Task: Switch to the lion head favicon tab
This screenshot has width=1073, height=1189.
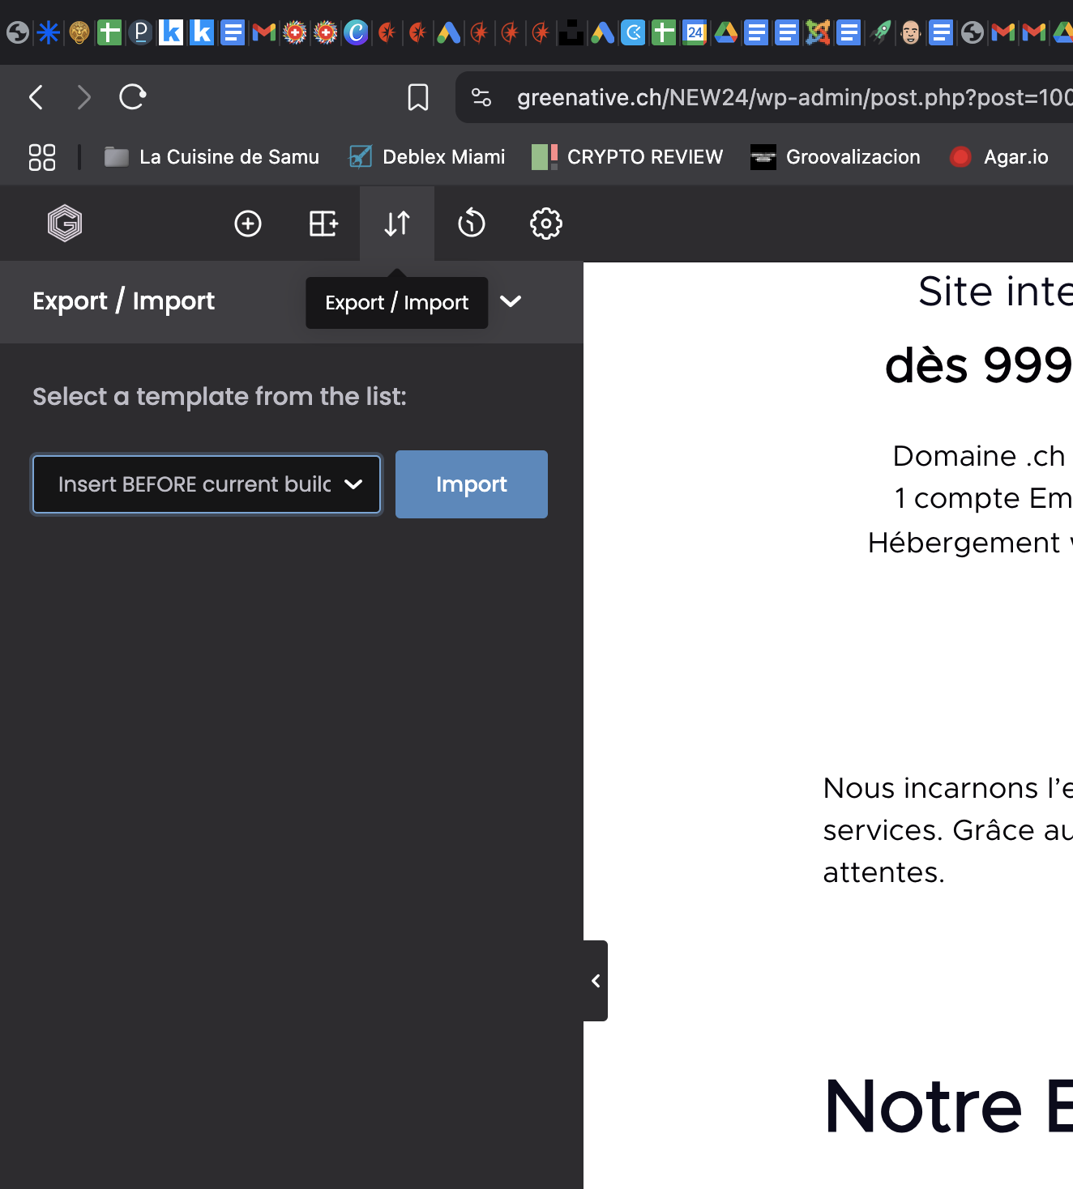Action: point(79,32)
